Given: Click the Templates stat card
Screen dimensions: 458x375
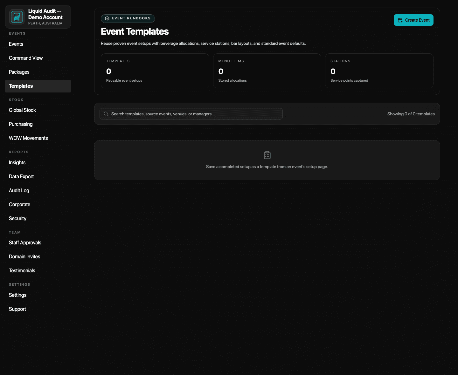Looking at the screenshot, I should [155, 71].
